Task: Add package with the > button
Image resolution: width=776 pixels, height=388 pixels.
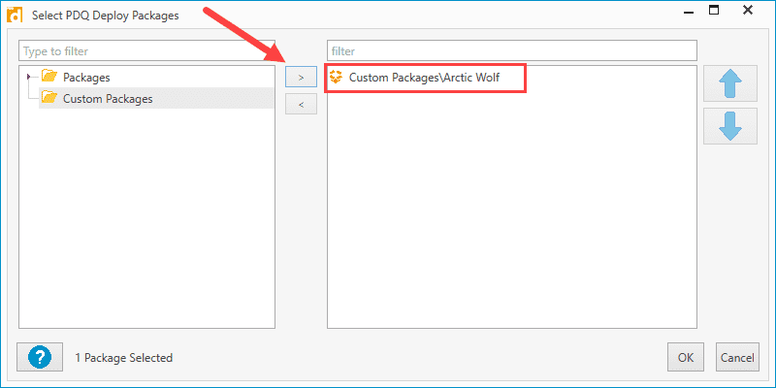Action: click(301, 78)
